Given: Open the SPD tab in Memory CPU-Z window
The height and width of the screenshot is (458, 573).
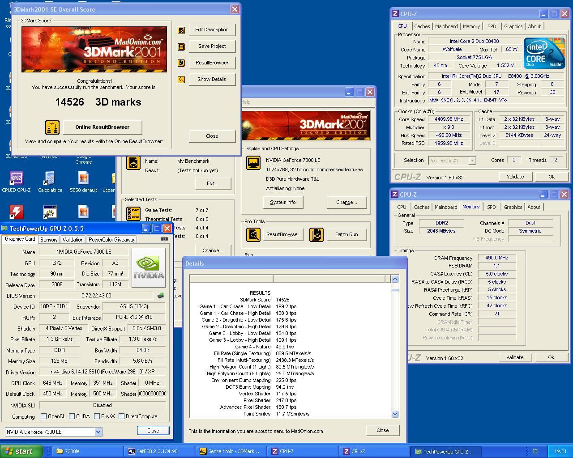Looking at the screenshot, I should [491, 207].
